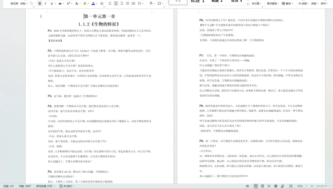Switch to web layout globe icon

pyautogui.click(x=276, y=186)
